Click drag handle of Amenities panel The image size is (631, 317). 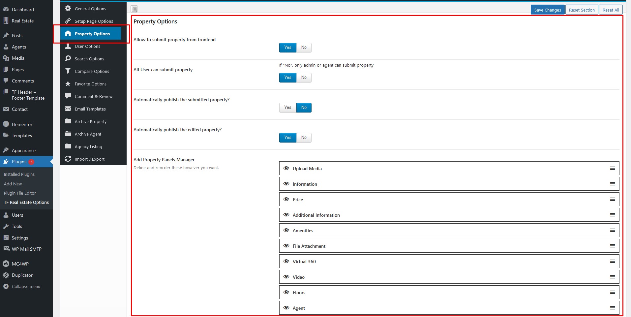pyautogui.click(x=613, y=230)
